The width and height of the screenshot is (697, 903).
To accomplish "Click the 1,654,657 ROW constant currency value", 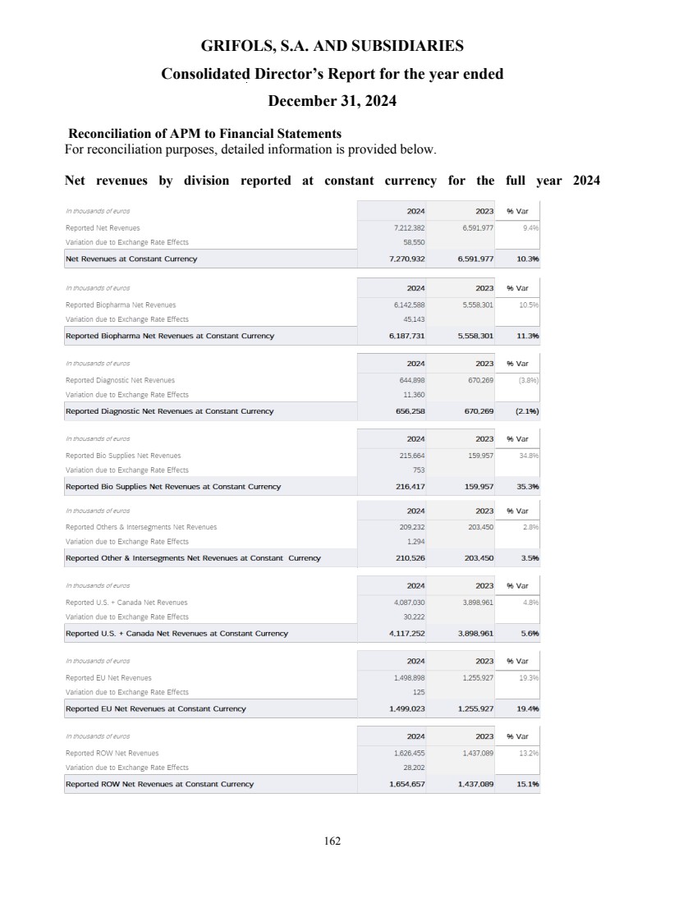I will click(406, 784).
